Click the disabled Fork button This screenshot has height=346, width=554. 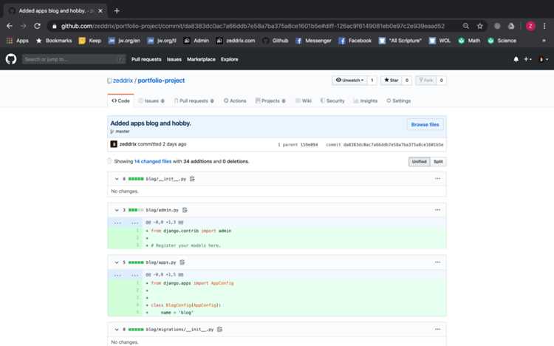coord(426,81)
